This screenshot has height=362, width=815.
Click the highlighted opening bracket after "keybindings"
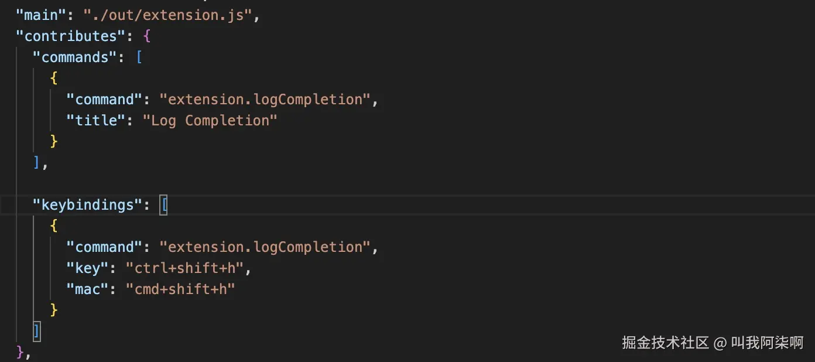[164, 205]
